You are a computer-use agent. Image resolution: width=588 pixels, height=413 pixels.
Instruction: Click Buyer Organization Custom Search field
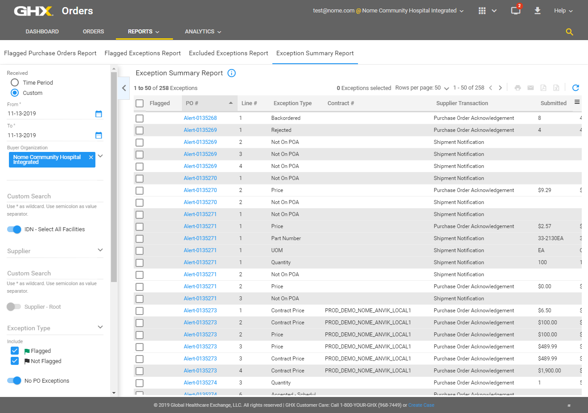pyautogui.click(x=55, y=196)
